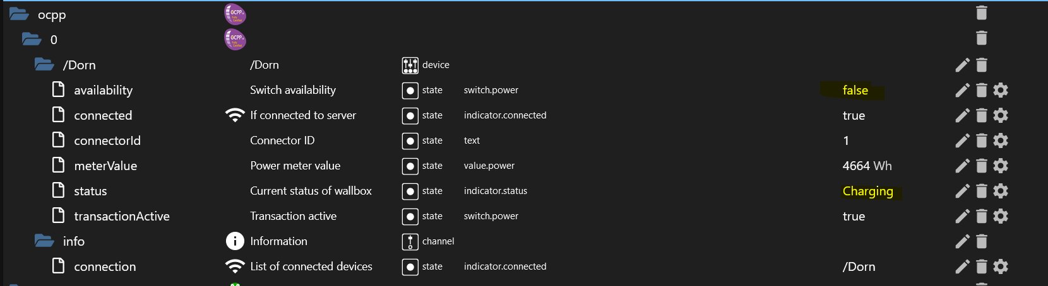Click the 4664 Wh meter value
This screenshot has width=1048, height=286.
click(867, 166)
